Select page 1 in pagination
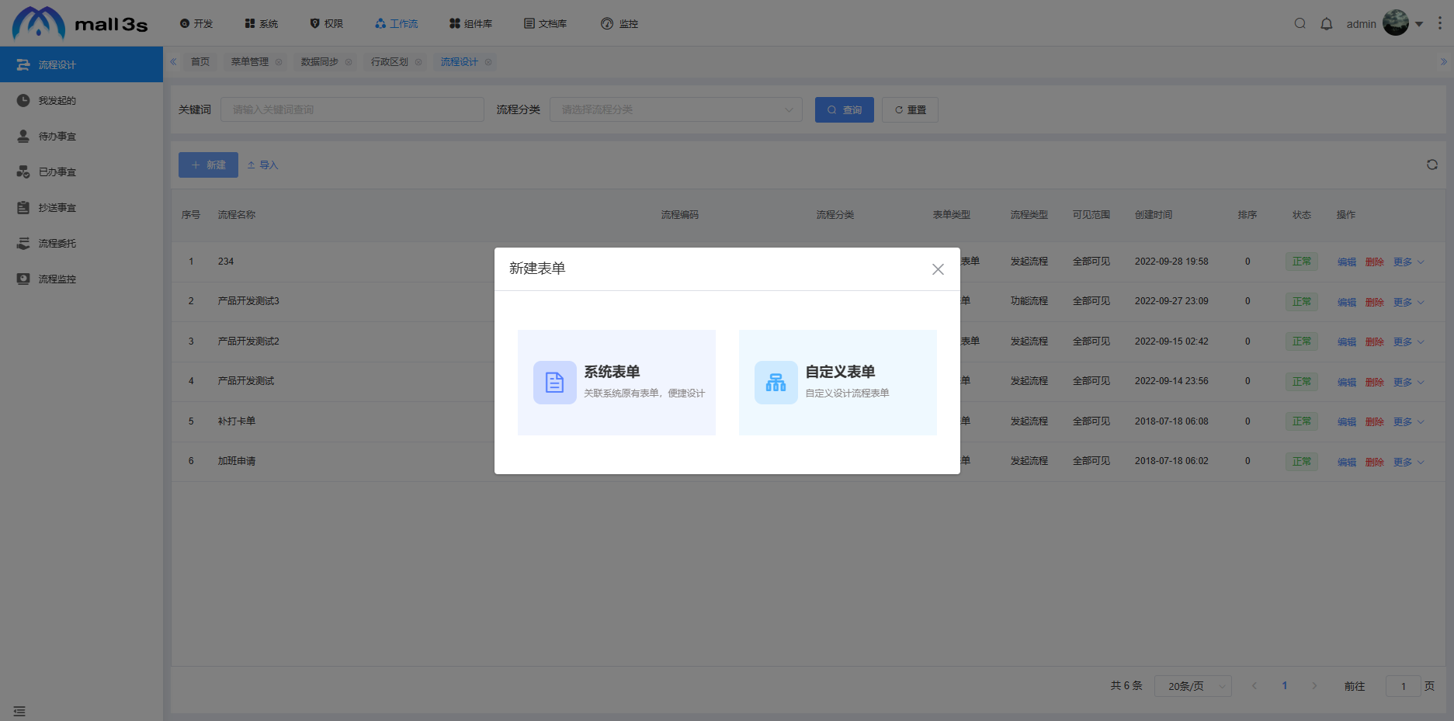 (1285, 686)
